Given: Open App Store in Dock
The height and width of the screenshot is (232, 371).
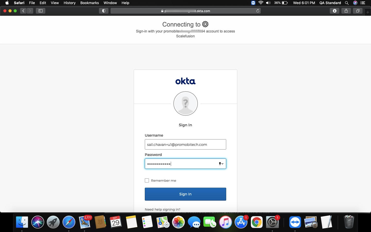Looking at the screenshot, I should [x=241, y=222].
